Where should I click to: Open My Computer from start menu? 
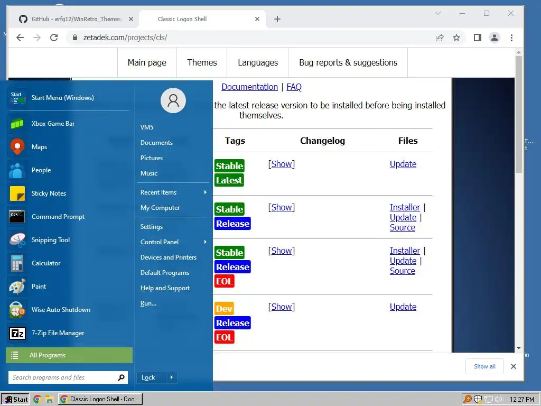pos(160,208)
